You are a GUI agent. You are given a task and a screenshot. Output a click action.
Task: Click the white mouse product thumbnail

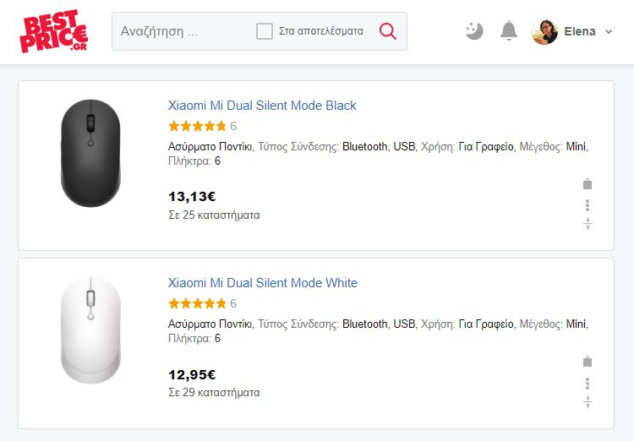[x=90, y=330]
